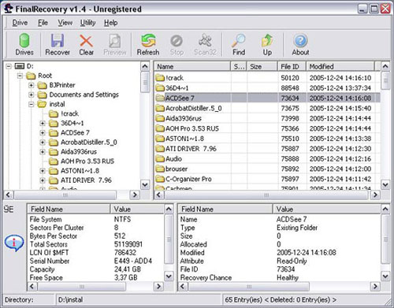The width and height of the screenshot is (394, 308).
Task: Sort file list by Modified column
Action: (x=340, y=66)
